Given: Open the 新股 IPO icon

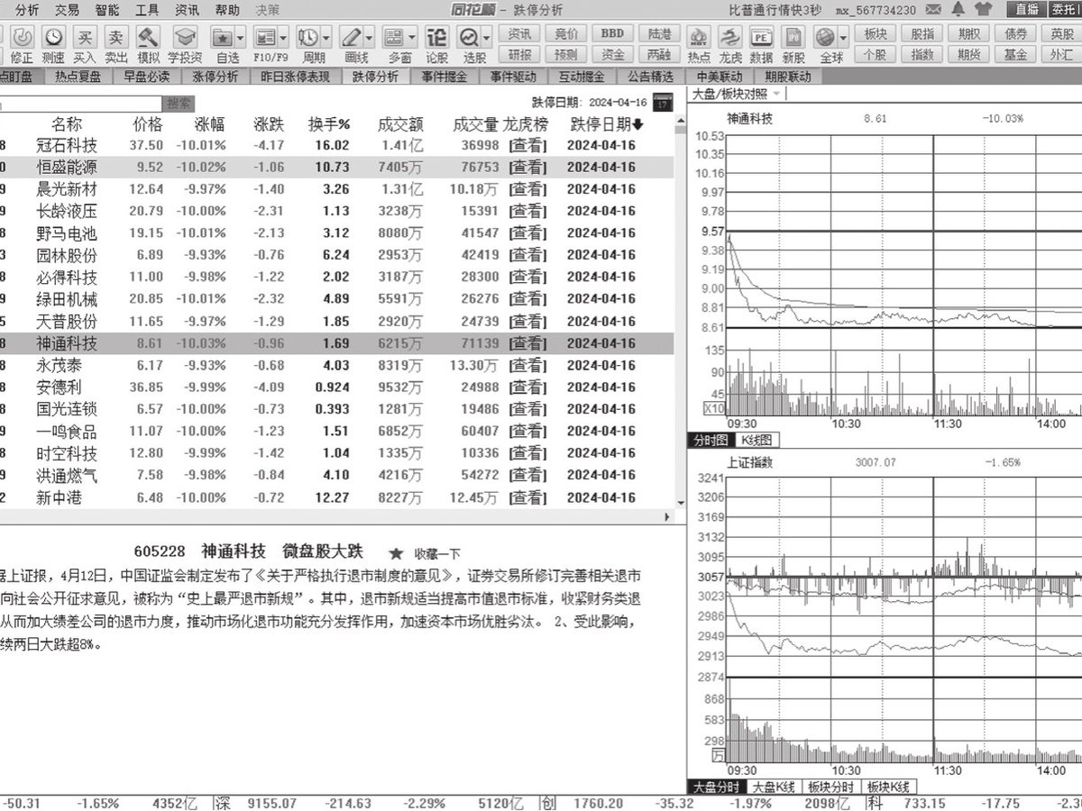Looking at the screenshot, I should tap(793, 38).
